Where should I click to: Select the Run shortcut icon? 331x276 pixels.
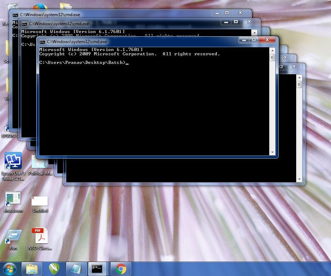(13, 240)
